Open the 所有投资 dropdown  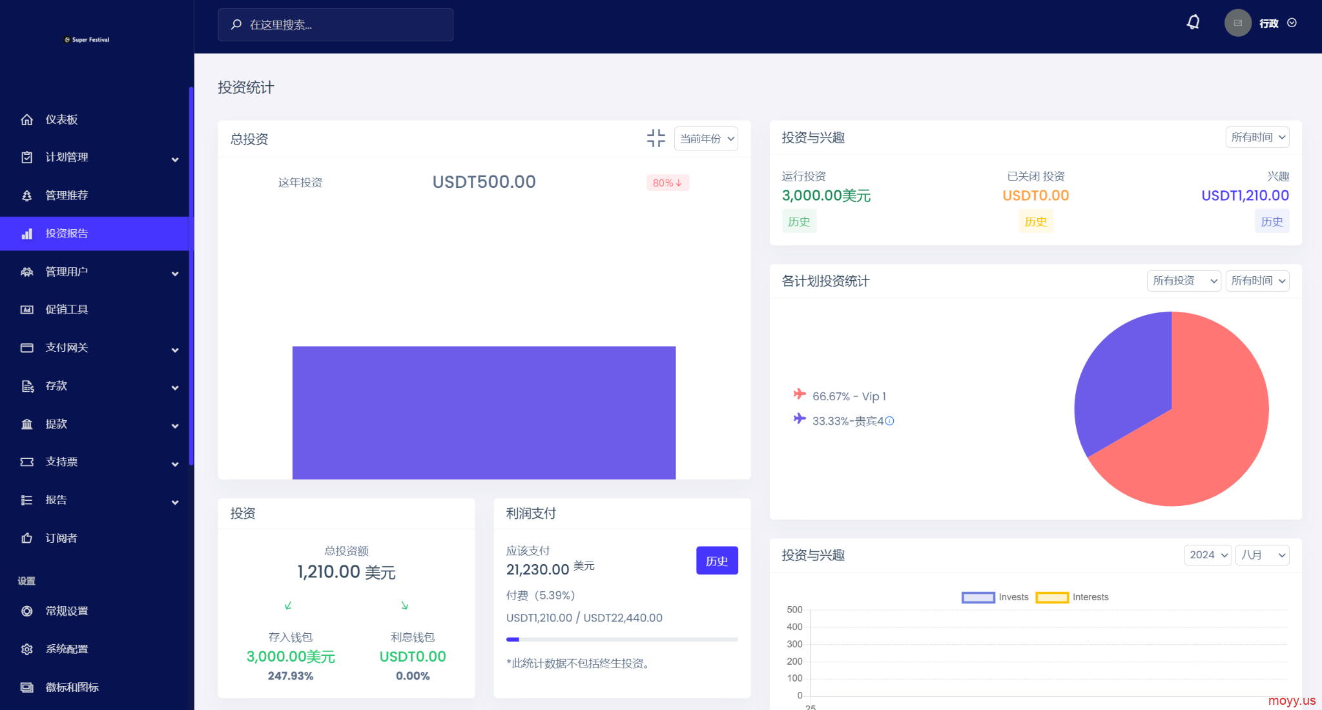pyautogui.click(x=1184, y=281)
